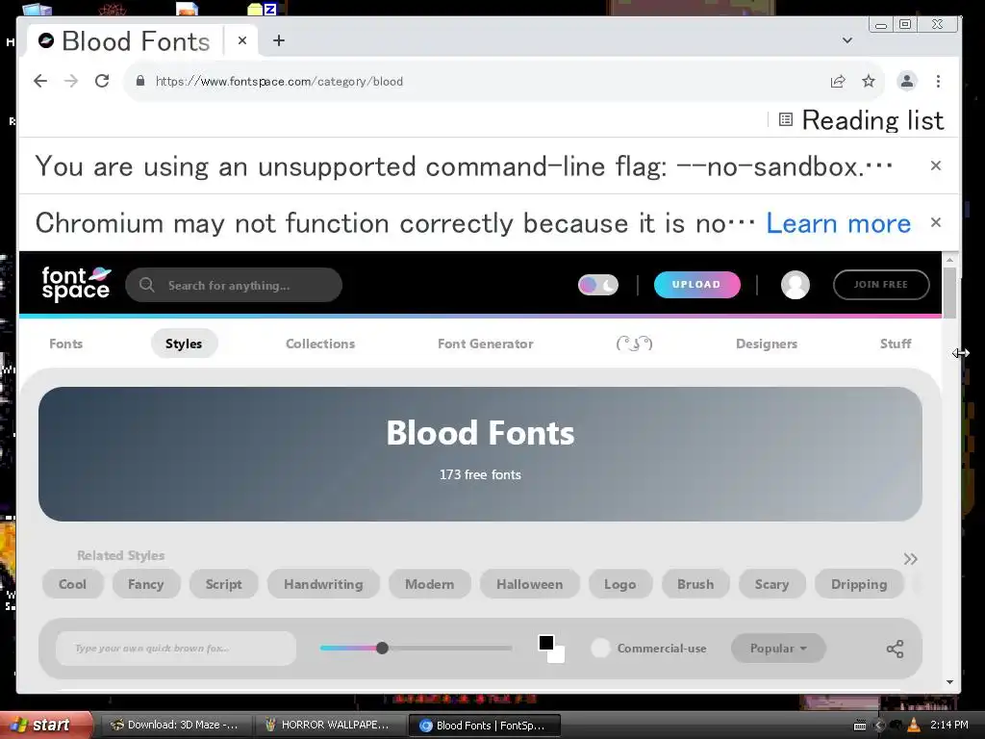Image resolution: width=985 pixels, height=739 pixels.
Task: Click Blood Fonts | FontSp taskbar button
Action: [485, 726]
